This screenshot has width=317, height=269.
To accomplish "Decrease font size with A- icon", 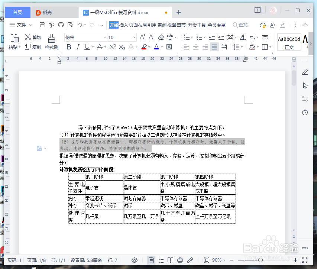I will click(151, 37).
